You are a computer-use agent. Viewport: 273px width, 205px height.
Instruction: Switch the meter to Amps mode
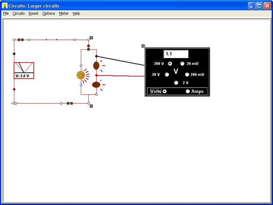[187, 91]
